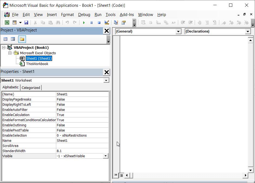Open the Edit menu

pos(26,15)
